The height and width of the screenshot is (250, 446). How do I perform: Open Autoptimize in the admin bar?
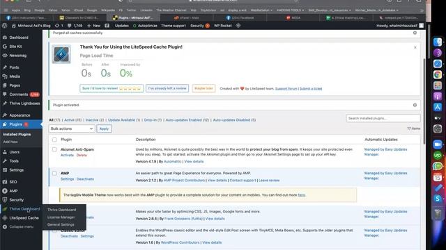(145, 26)
